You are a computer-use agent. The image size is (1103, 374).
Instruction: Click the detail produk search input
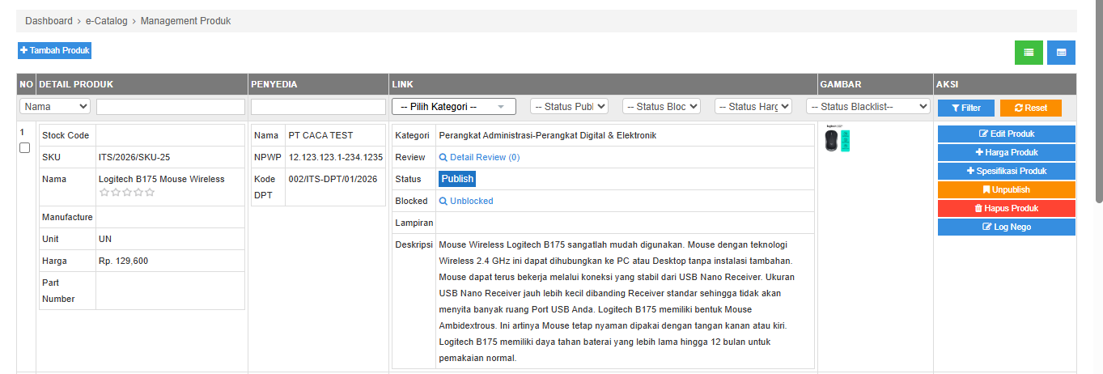(x=170, y=107)
